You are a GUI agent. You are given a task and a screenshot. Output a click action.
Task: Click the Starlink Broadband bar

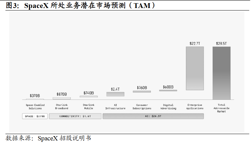tap(62, 98)
